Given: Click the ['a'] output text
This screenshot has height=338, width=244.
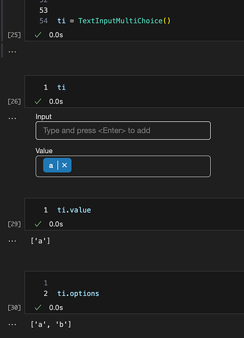Looking at the screenshot, I should [41, 241].
